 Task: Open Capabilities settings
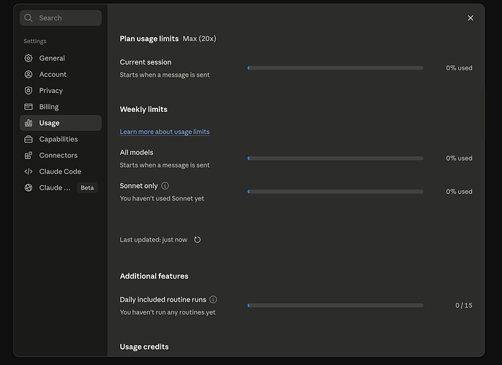[x=61, y=139]
